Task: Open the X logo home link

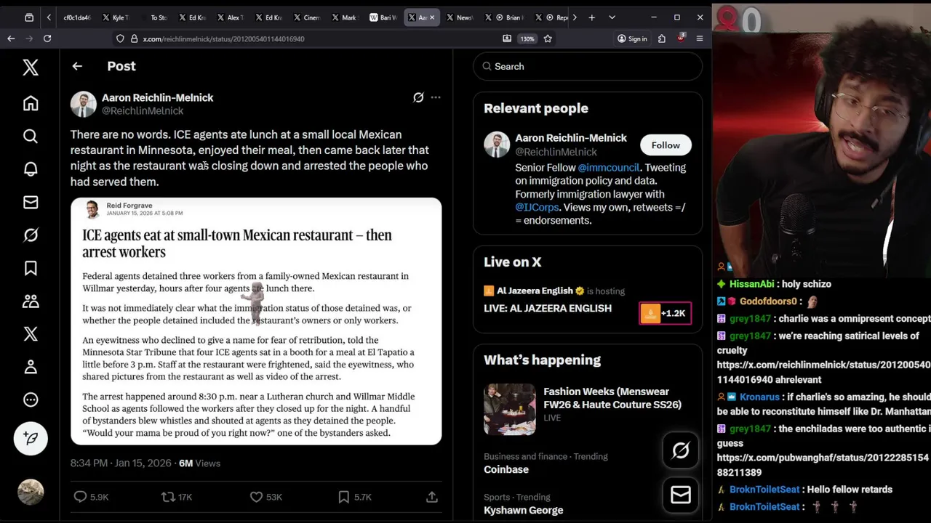Action: click(31, 68)
